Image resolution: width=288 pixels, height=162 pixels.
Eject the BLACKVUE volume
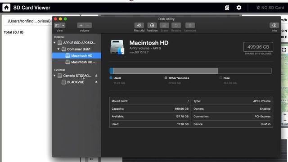pos(96,82)
